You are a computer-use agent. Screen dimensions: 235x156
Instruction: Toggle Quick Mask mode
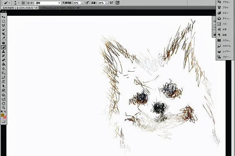[x=3, y=121]
